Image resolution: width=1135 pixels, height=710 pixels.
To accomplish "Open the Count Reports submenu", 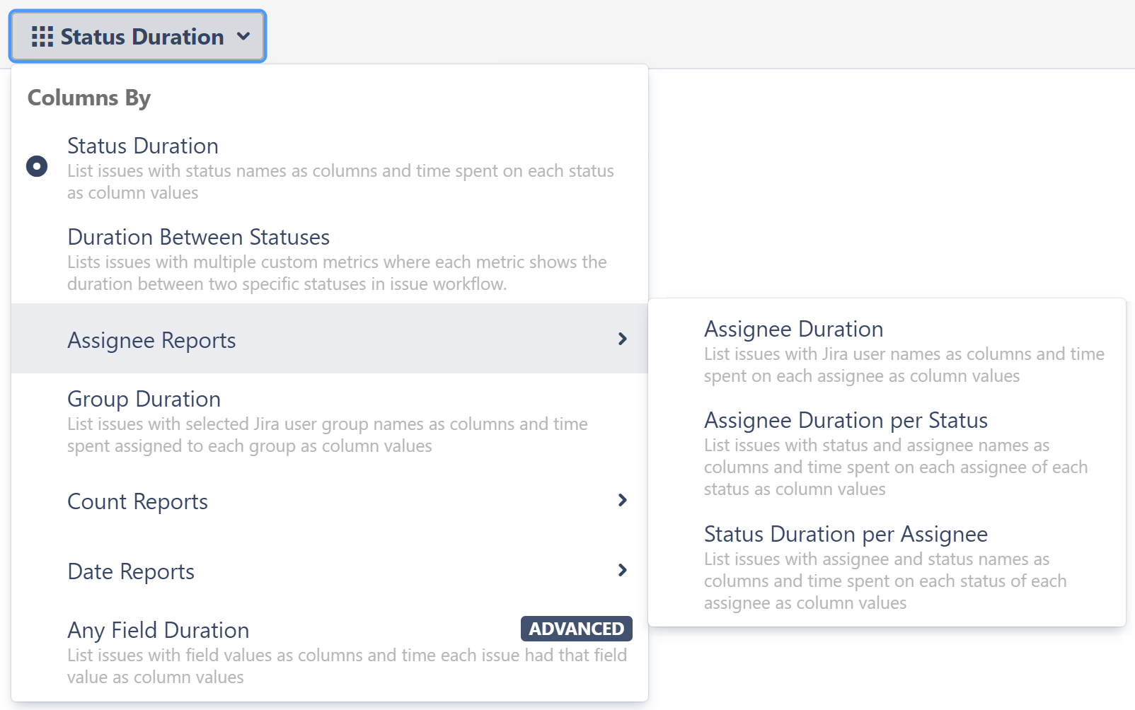I will [137, 501].
